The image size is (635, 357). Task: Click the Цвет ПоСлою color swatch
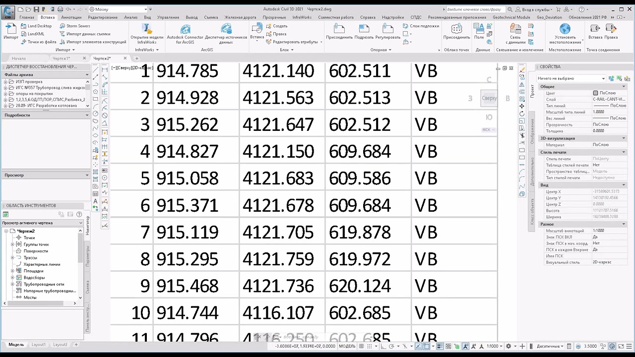point(595,93)
